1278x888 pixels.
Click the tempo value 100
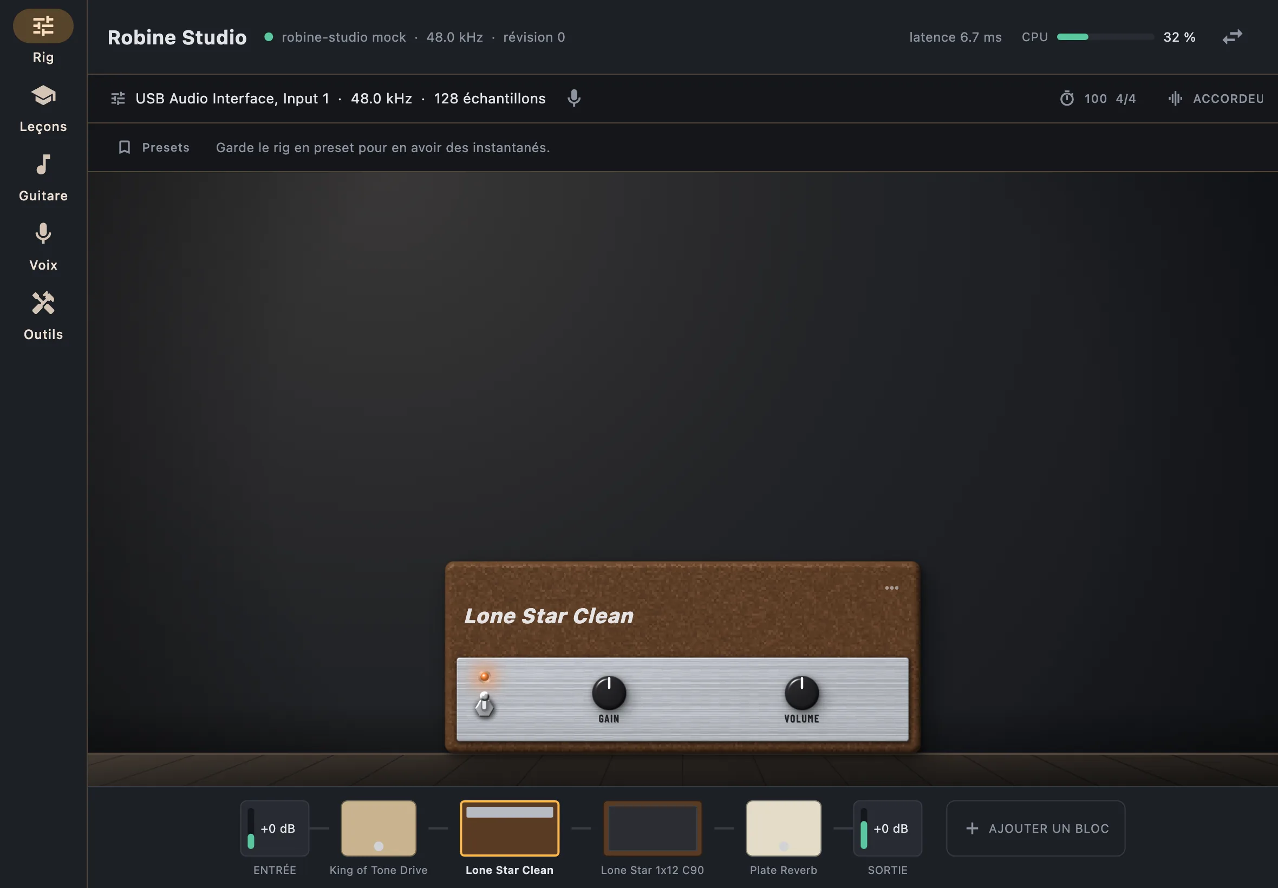pos(1095,99)
